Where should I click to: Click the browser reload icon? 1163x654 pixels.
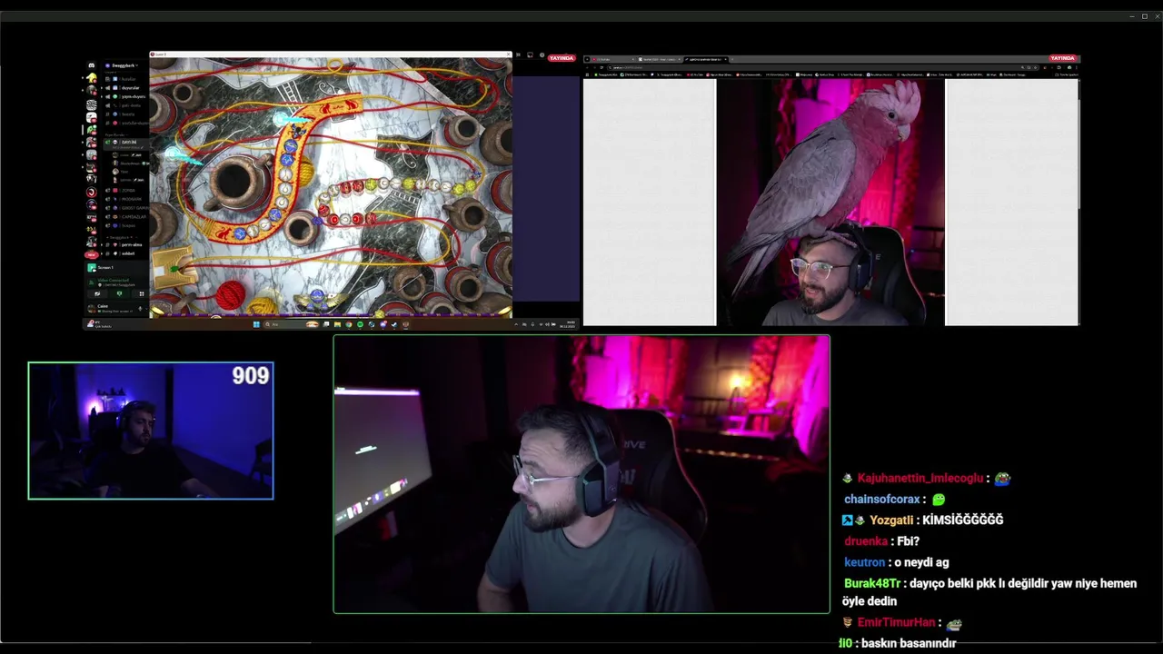point(601,67)
